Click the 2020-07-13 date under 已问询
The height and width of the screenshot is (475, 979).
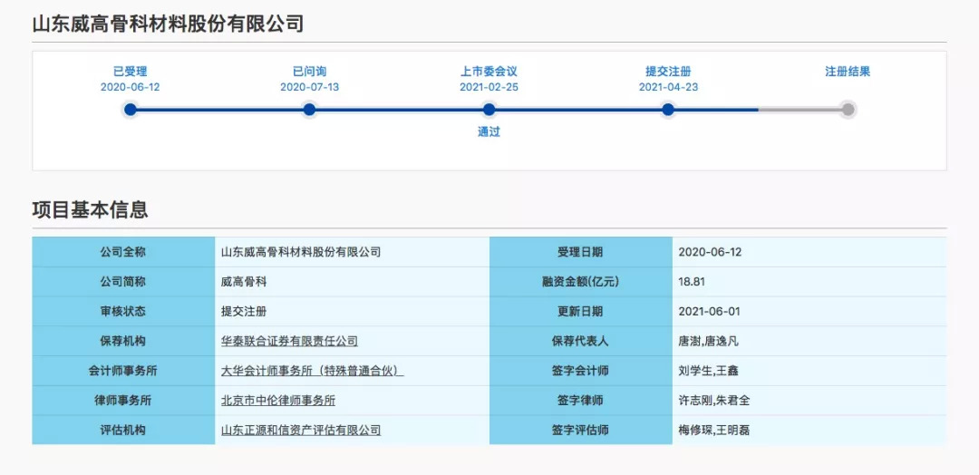[x=309, y=87]
